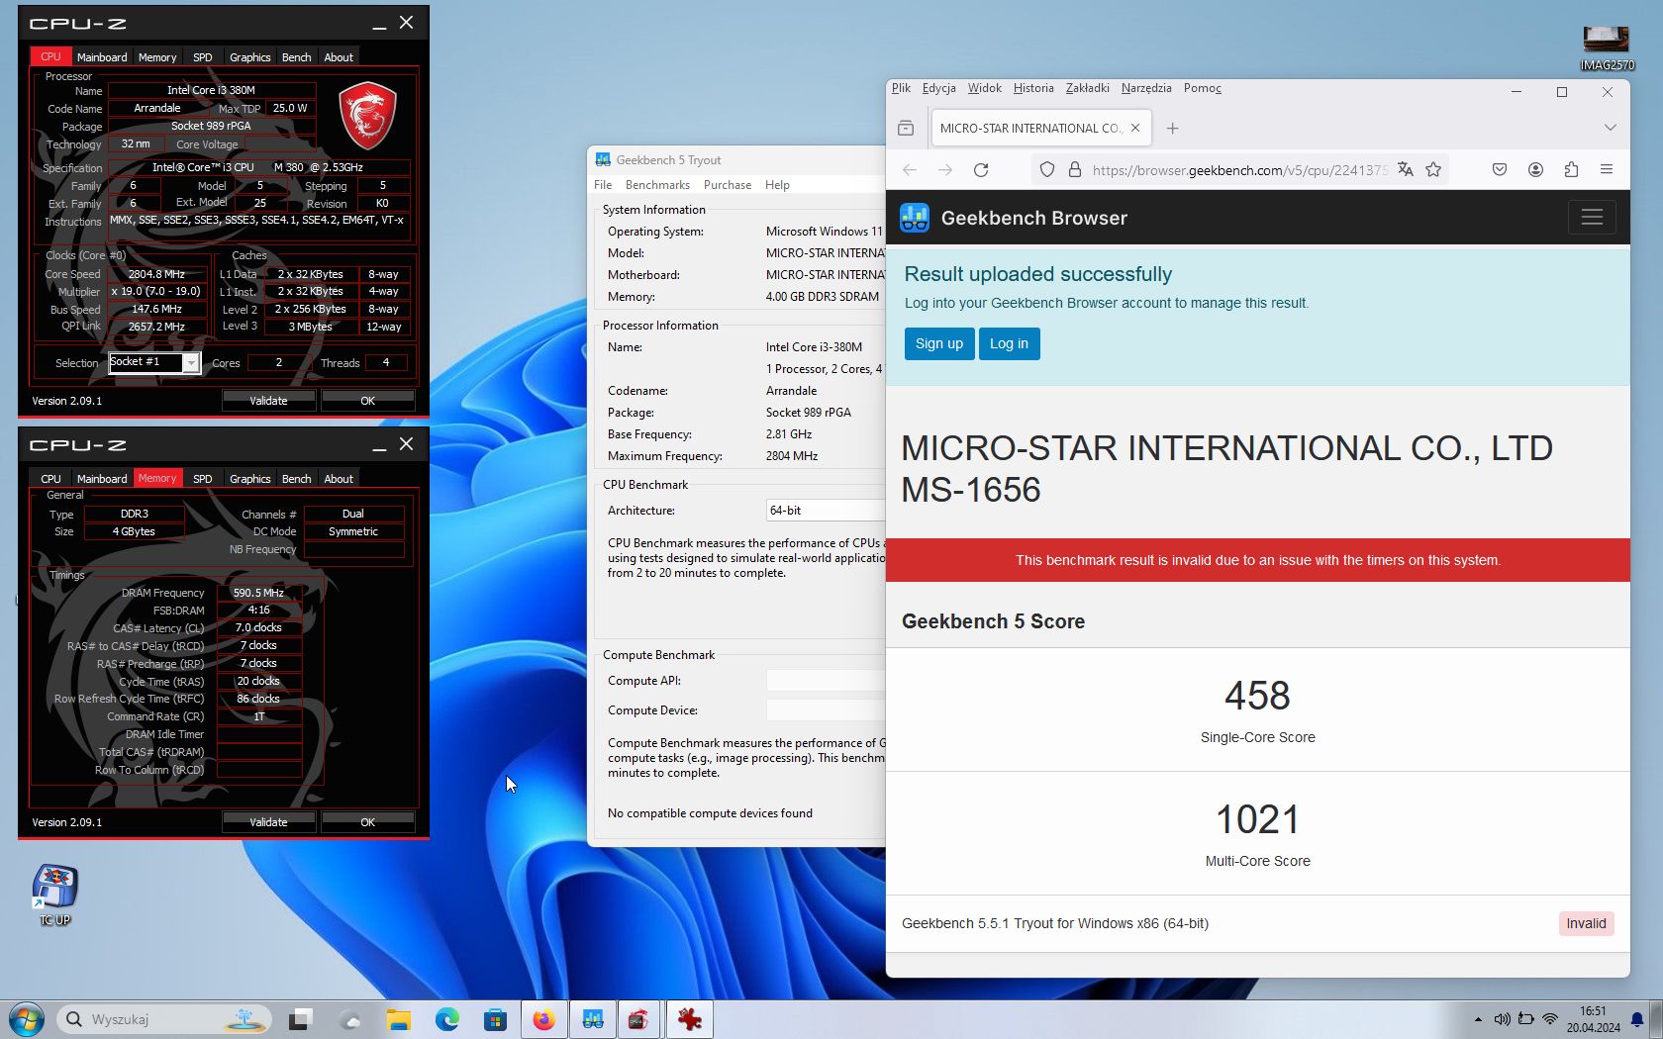Viewport: 1663px width, 1039px height.
Task: Open the Firefox extensions puzzle icon
Action: pyautogui.click(x=1571, y=170)
